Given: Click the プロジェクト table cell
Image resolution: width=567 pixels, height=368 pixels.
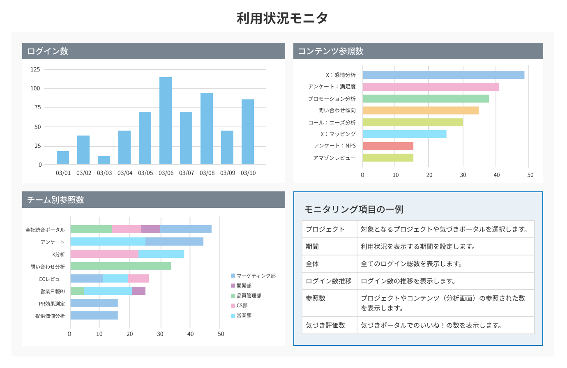Looking at the screenshot, I should 330,229.
